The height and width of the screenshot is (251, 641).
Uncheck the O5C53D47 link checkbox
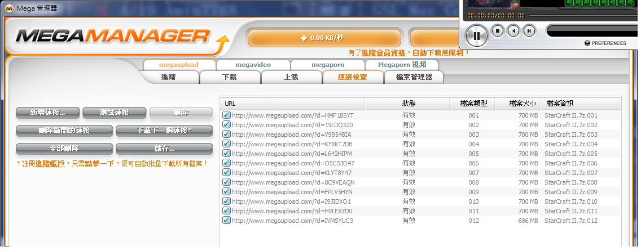226,163
